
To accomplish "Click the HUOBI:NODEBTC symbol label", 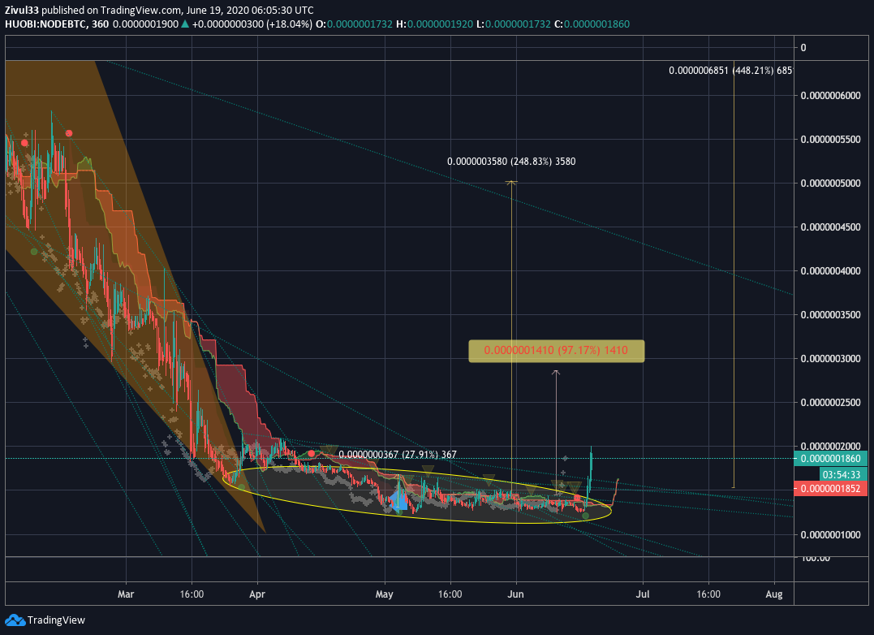I will pos(45,24).
